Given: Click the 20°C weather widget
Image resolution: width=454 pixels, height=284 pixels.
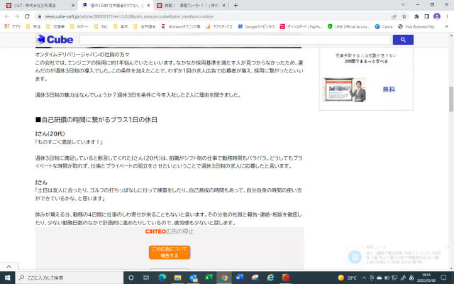Looking at the screenshot, I should (347, 278).
